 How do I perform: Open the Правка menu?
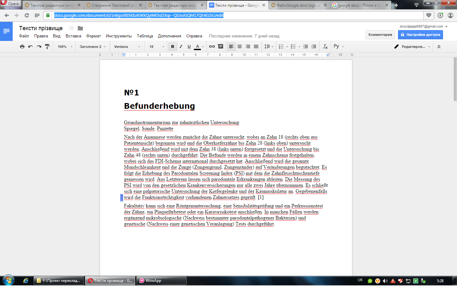[x=41, y=36]
